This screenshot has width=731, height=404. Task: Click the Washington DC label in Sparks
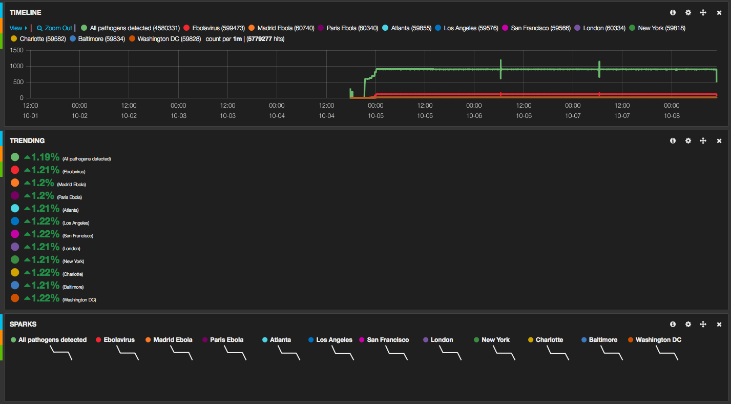(x=658, y=340)
